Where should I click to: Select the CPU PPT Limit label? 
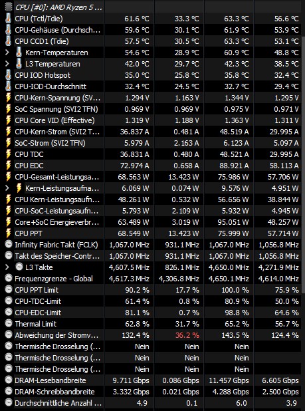[x=37, y=290]
